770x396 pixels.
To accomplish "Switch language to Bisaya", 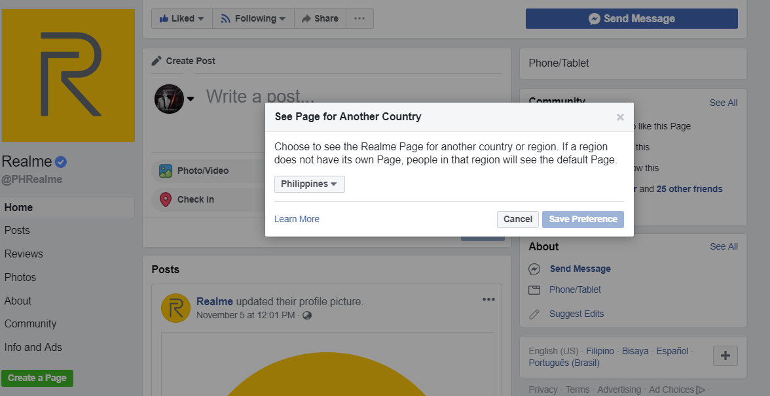I will pos(635,352).
